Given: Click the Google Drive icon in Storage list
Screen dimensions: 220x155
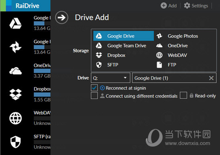Looking at the screenshot, I should [99, 36].
